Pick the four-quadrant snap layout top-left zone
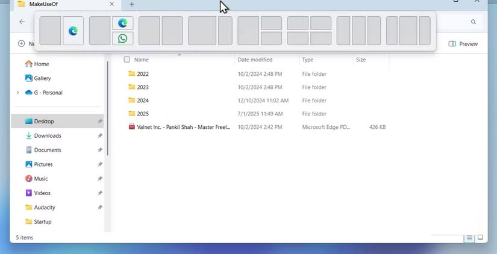 298,23
